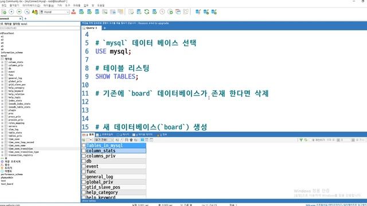Click the last blue database tool icon in toolbar
Viewport: 367px width, 206px height.
coord(214,11)
